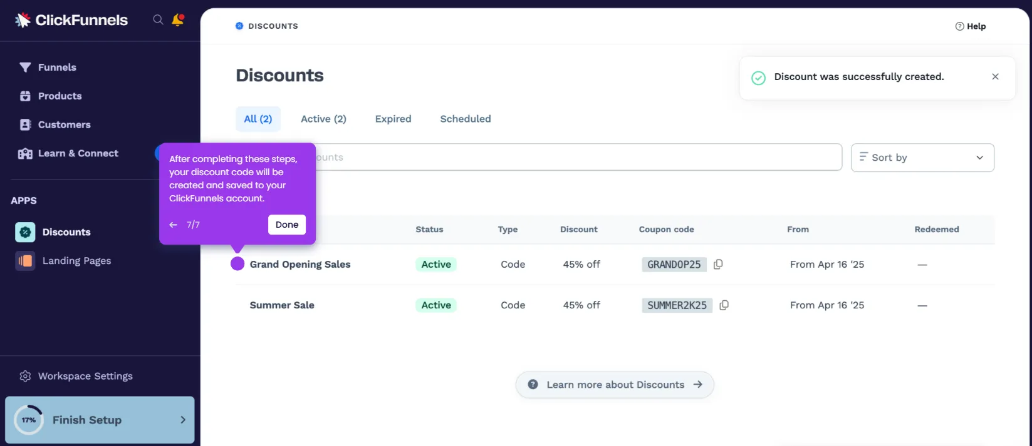The width and height of the screenshot is (1032, 446).
Task: Click From Apr 16 '25 in Summer Sale row
Action: [827, 305]
